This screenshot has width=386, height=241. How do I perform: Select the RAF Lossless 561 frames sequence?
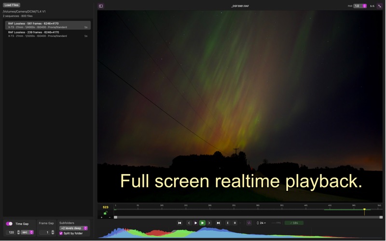48,25
